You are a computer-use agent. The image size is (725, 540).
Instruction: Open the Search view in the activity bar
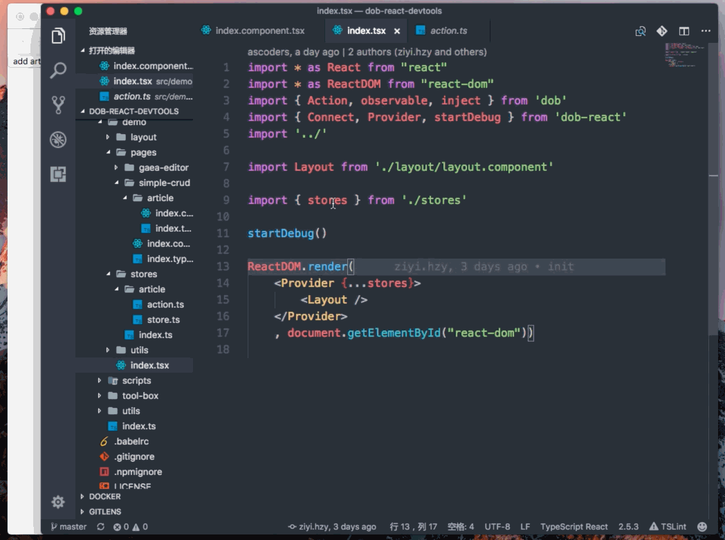58,70
